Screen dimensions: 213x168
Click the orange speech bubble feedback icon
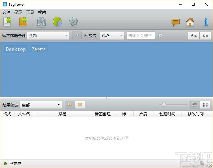coord(176,22)
